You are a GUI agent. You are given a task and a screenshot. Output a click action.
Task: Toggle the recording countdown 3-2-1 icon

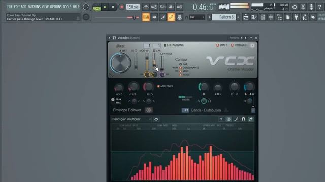[162, 7]
